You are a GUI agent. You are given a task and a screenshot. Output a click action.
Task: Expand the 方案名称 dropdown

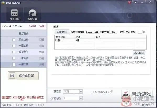[81, 98]
